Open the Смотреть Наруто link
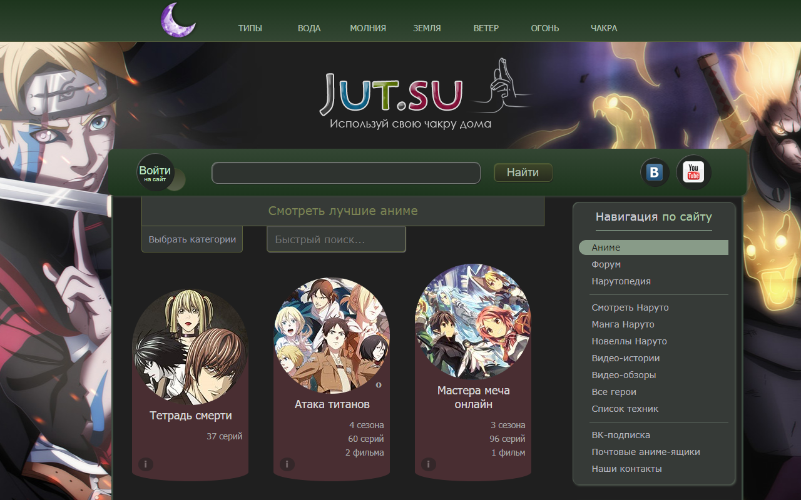 pos(630,307)
